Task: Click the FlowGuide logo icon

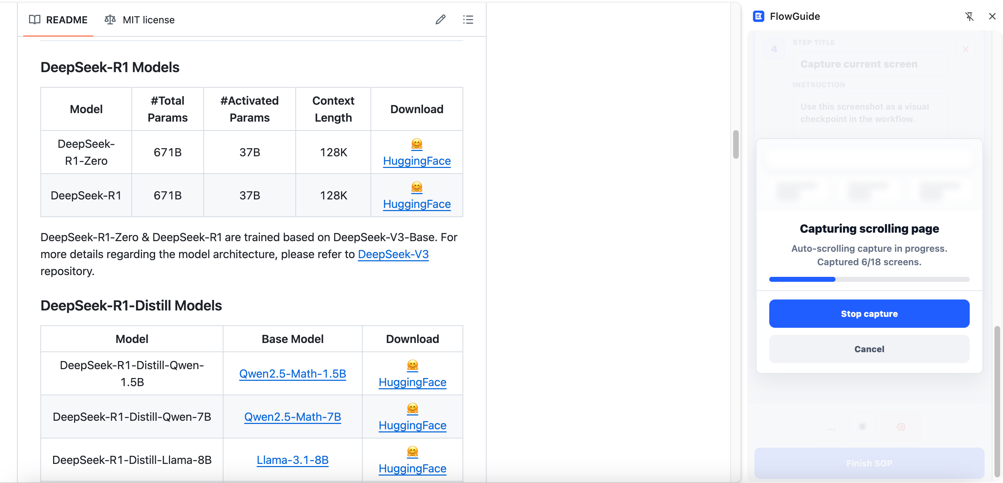Action: pos(759,16)
